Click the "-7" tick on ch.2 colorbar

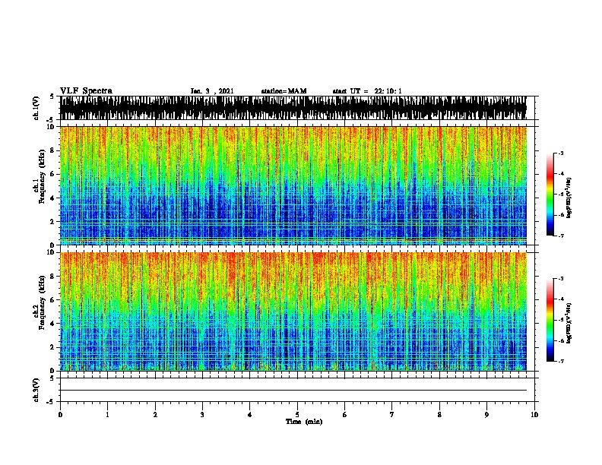pyautogui.click(x=560, y=362)
